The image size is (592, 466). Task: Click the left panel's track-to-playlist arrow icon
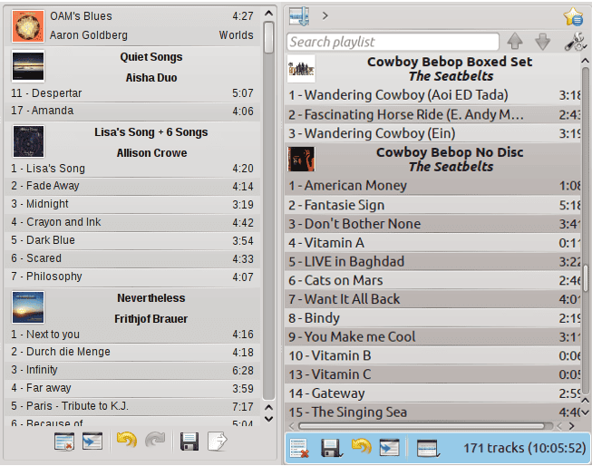click(92, 442)
